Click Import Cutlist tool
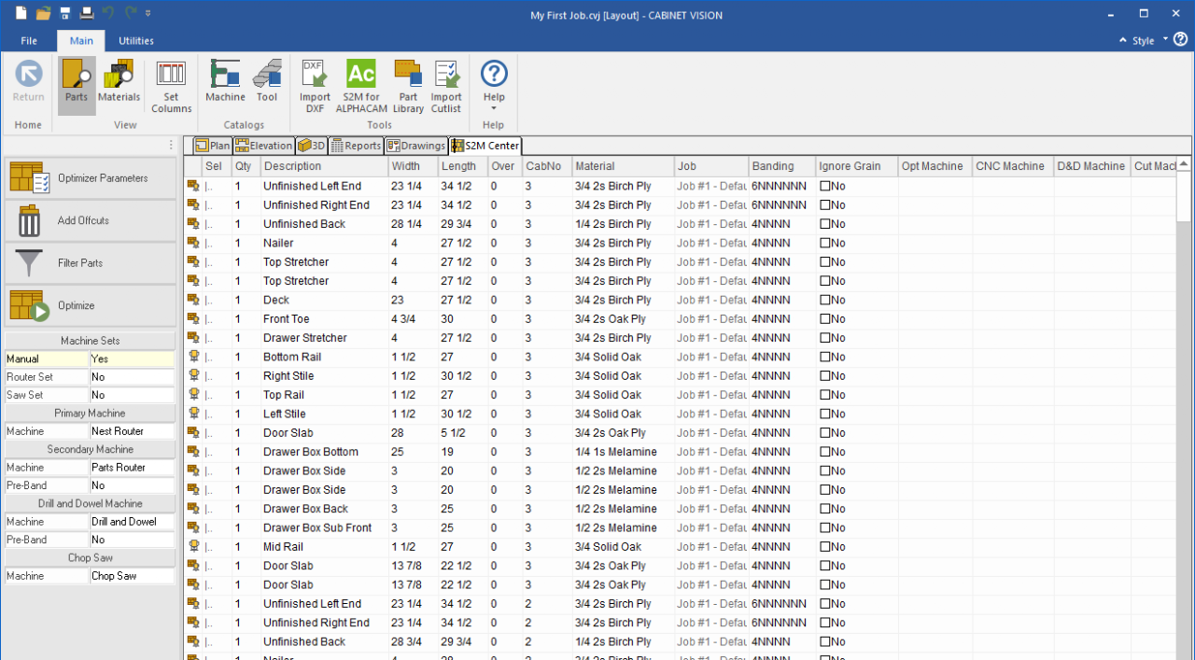Viewport: 1195px width, 660px height. 446,87
